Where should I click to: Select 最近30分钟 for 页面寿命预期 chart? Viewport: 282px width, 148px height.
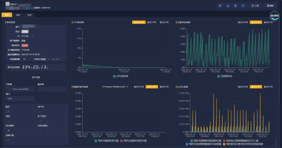click(243, 22)
